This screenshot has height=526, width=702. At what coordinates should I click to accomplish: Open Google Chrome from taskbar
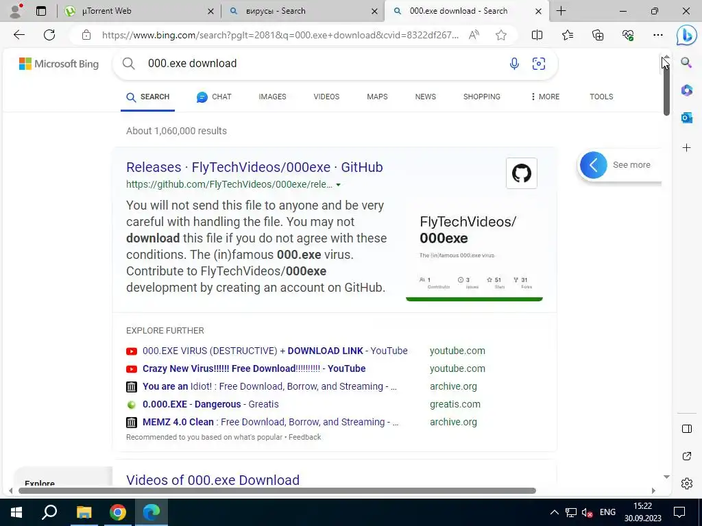point(118,512)
